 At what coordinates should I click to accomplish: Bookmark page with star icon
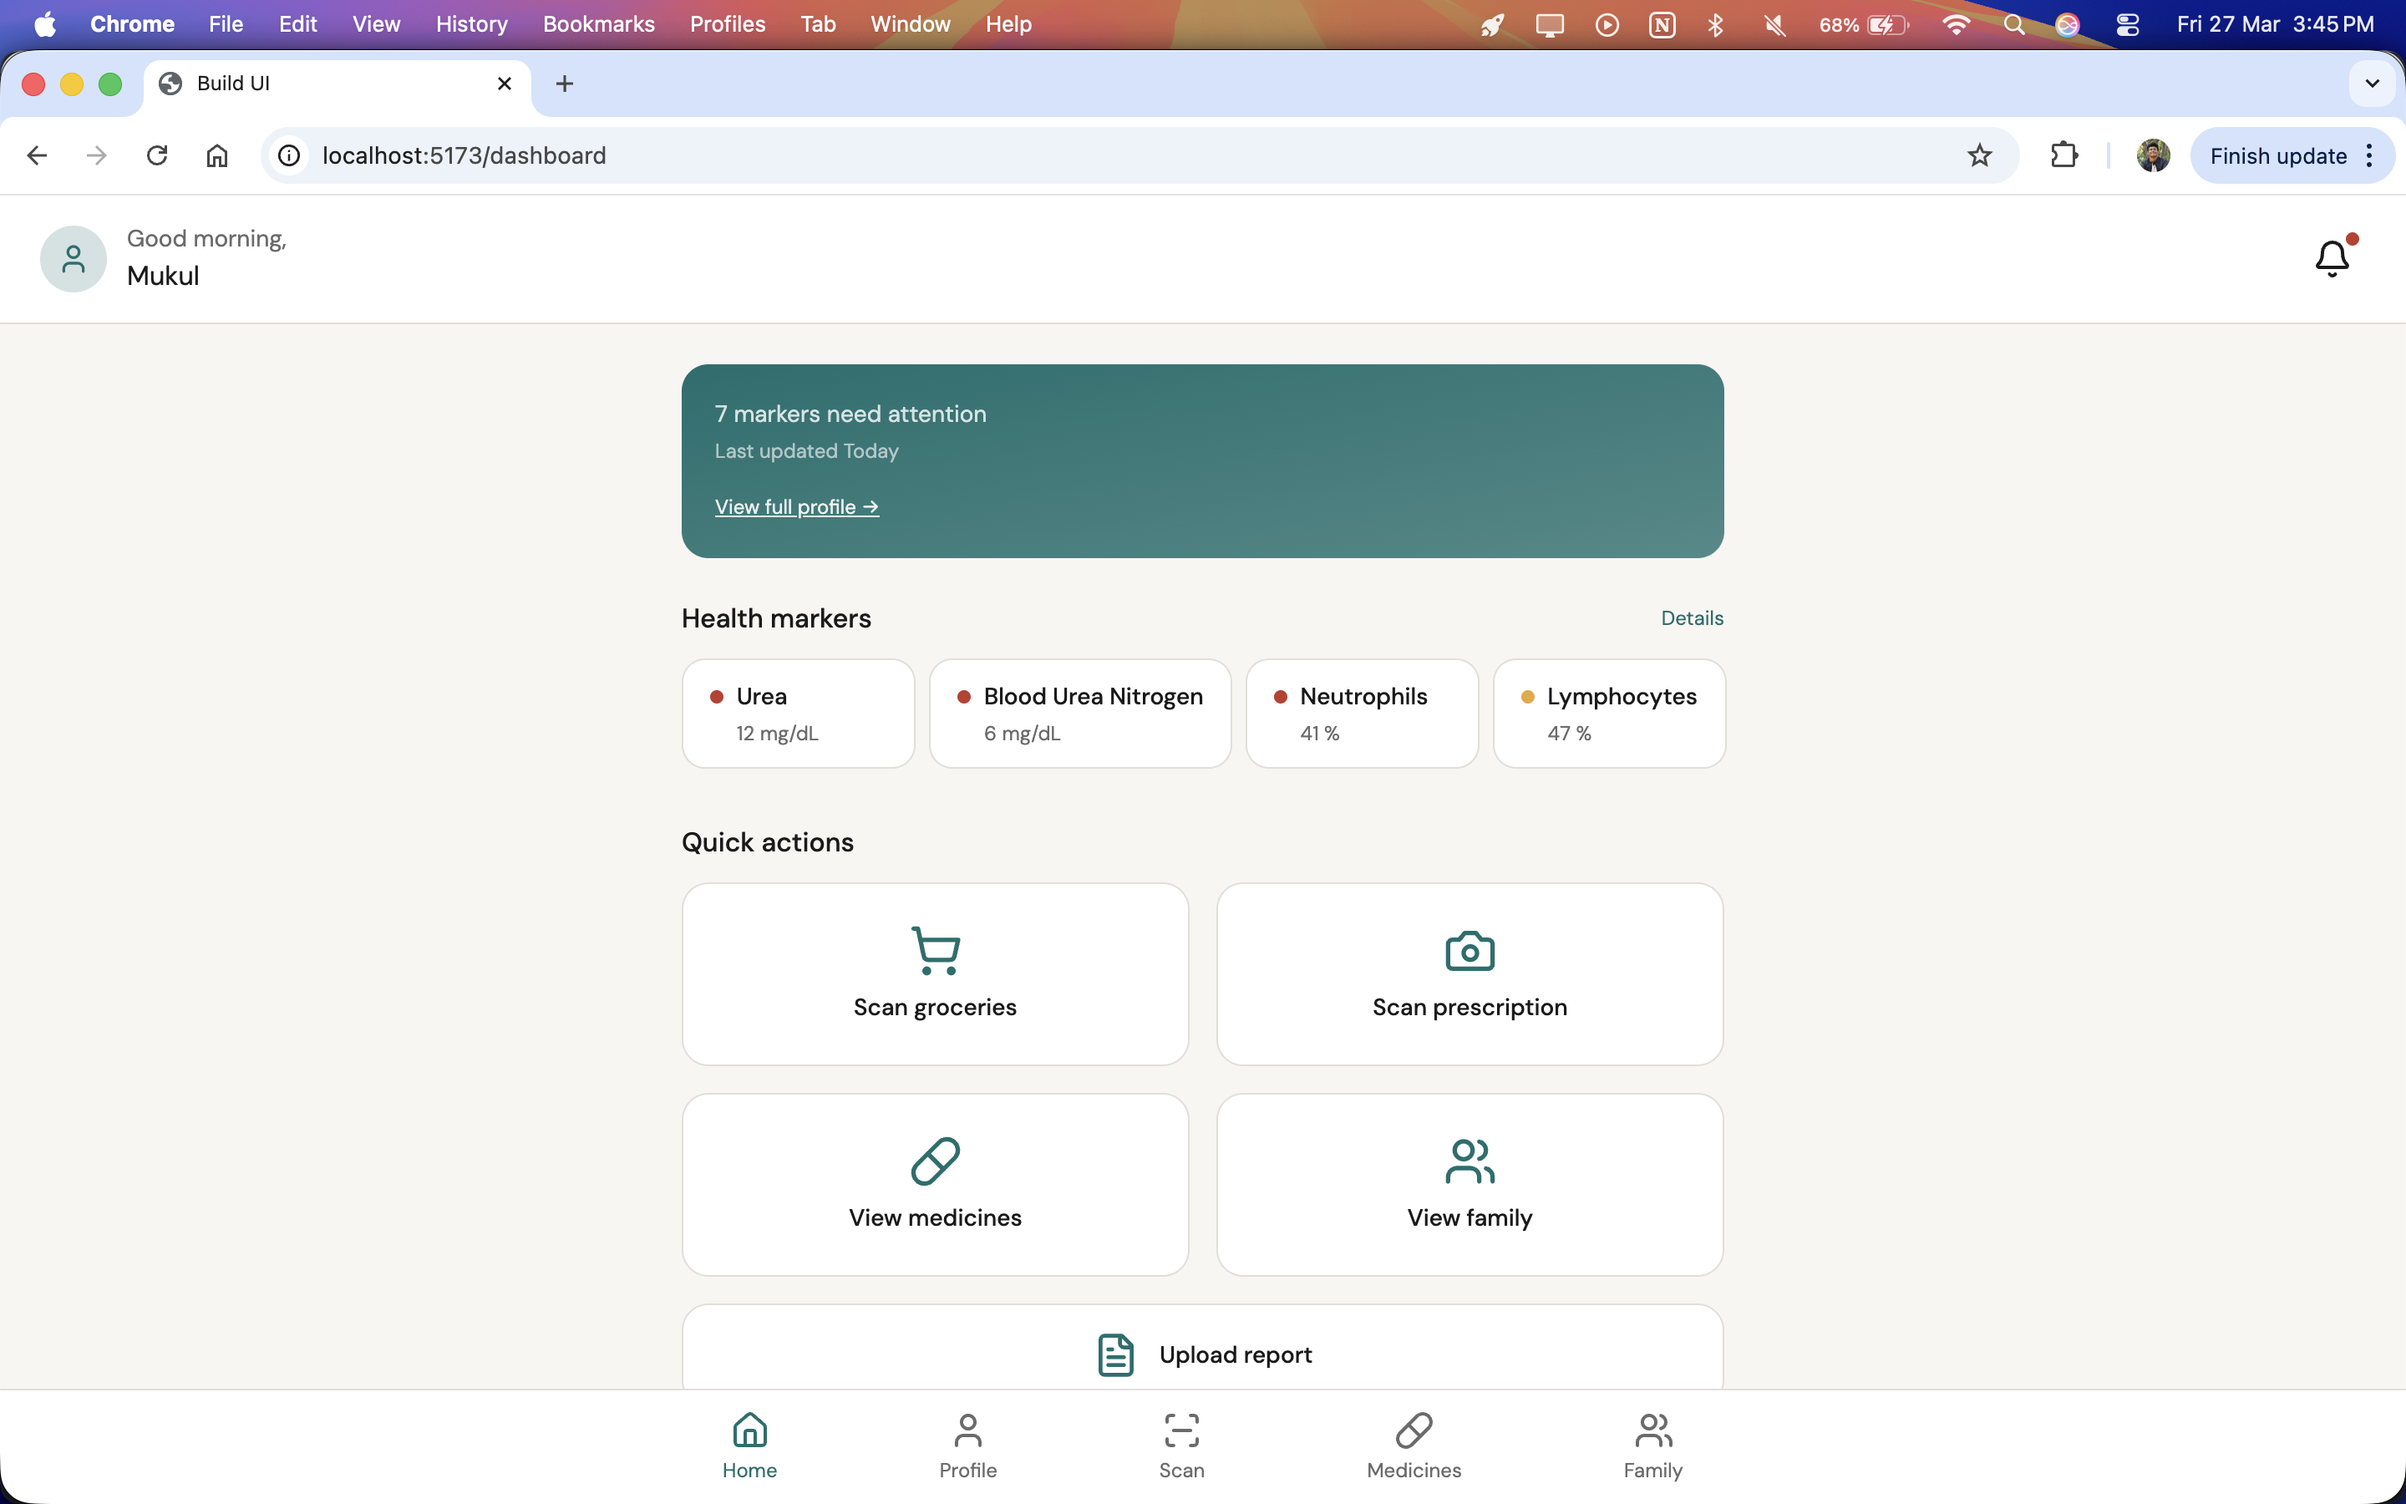(x=1978, y=155)
